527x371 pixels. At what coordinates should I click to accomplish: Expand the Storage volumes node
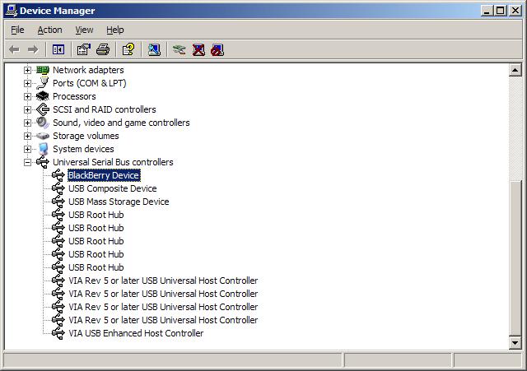(x=27, y=136)
